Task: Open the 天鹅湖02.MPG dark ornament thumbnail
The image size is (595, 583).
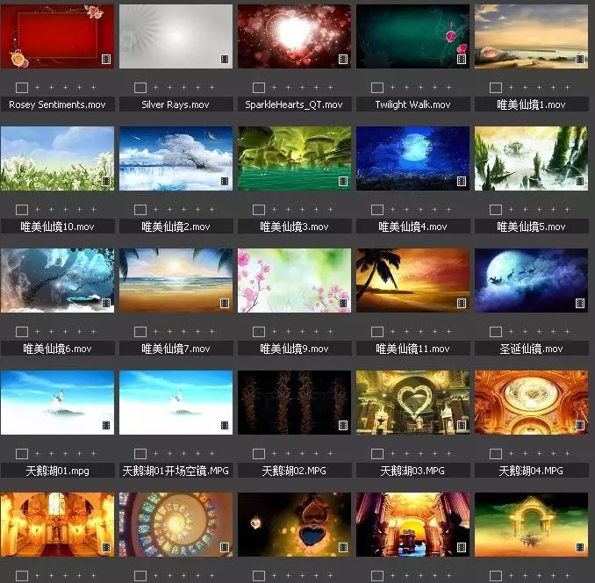Action: 294,402
